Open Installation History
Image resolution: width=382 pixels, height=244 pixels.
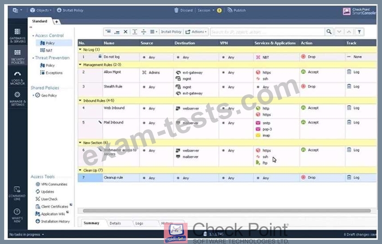53,221
